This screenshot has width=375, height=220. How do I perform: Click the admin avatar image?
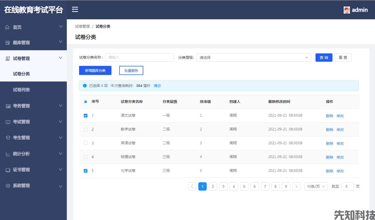[x=347, y=10]
